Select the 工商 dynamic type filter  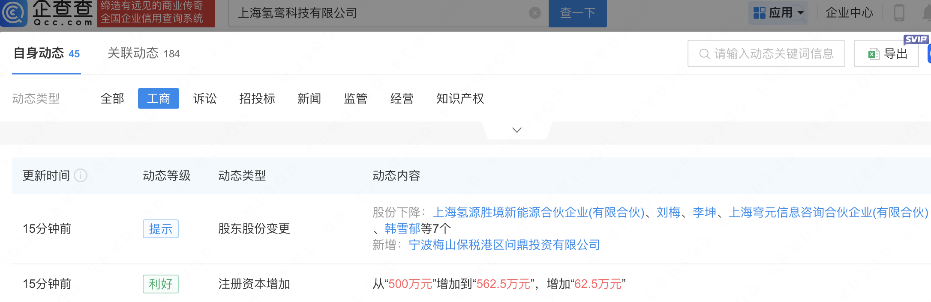(x=159, y=98)
